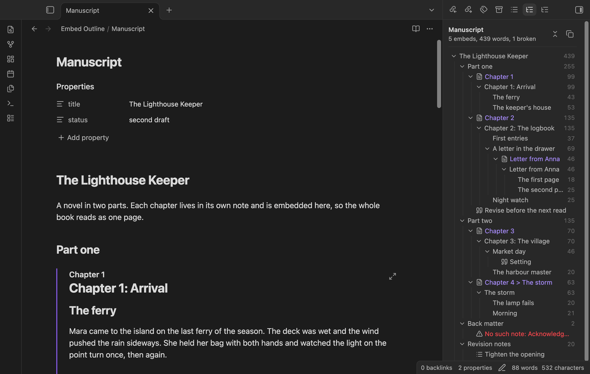The height and width of the screenshot is (374, 590).
Task: Collapse all outline items in the panel
Action: point(555,34)
